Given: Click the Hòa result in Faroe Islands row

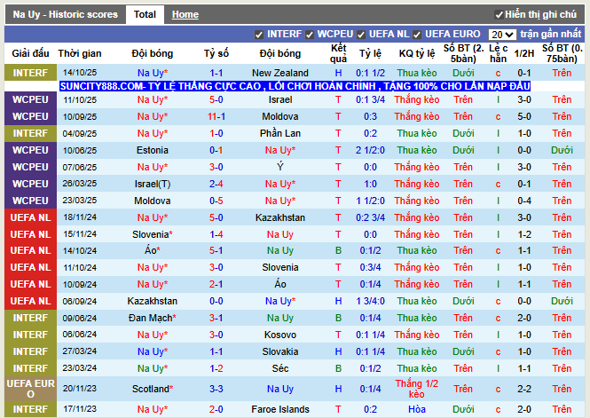Looking at the screenshot, I should pos(417,409).
